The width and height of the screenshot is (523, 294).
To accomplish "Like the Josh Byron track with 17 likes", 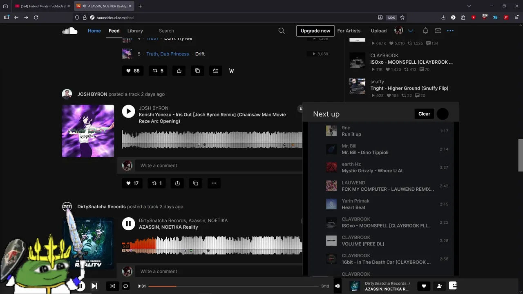I will click(132, 183).
